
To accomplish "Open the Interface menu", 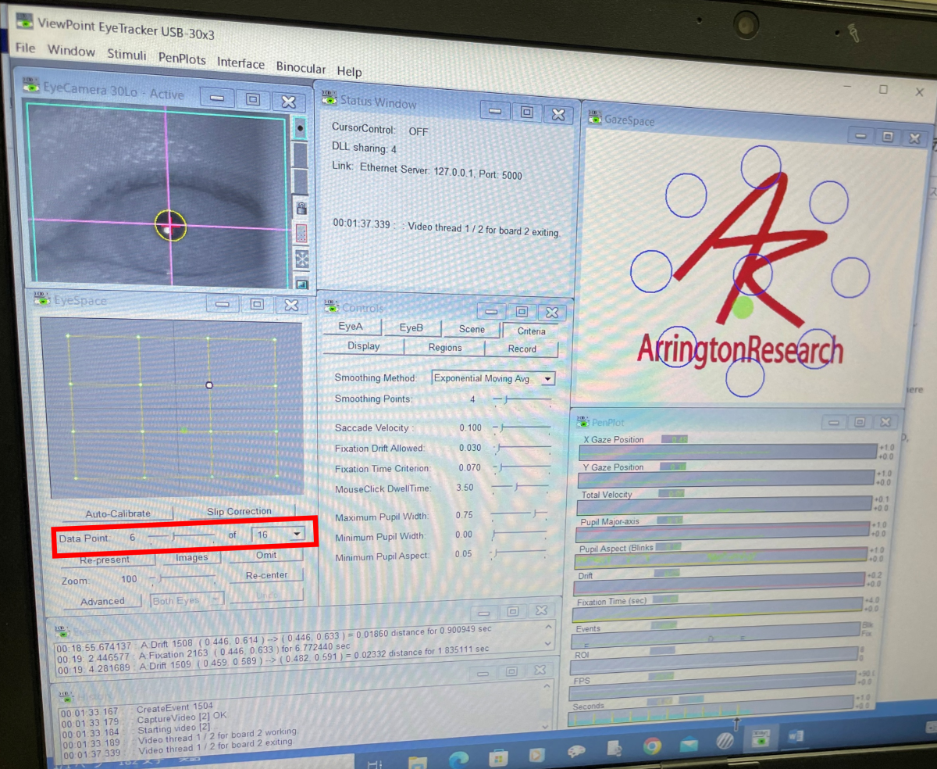I will click(240, 63).
